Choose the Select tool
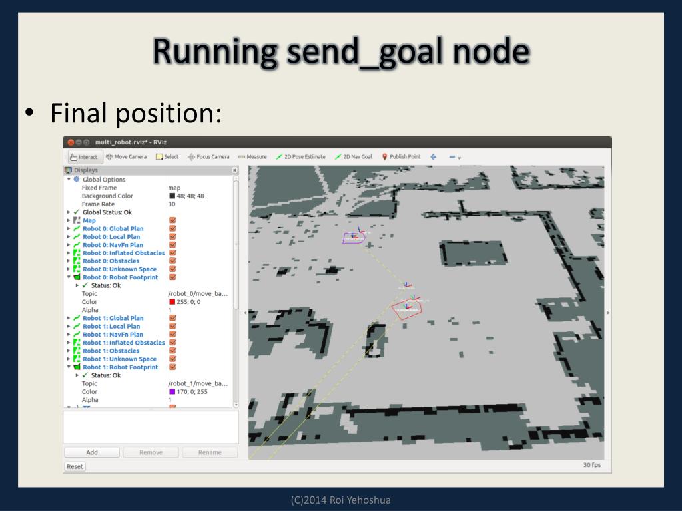Screen dimensions: 682x511 [x=167, y=157]
